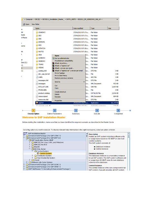The width and height of the screenshot is (153, 198).
Task: Collapse the SAP Application Server ABAP node
Action: tap(27, 140)
